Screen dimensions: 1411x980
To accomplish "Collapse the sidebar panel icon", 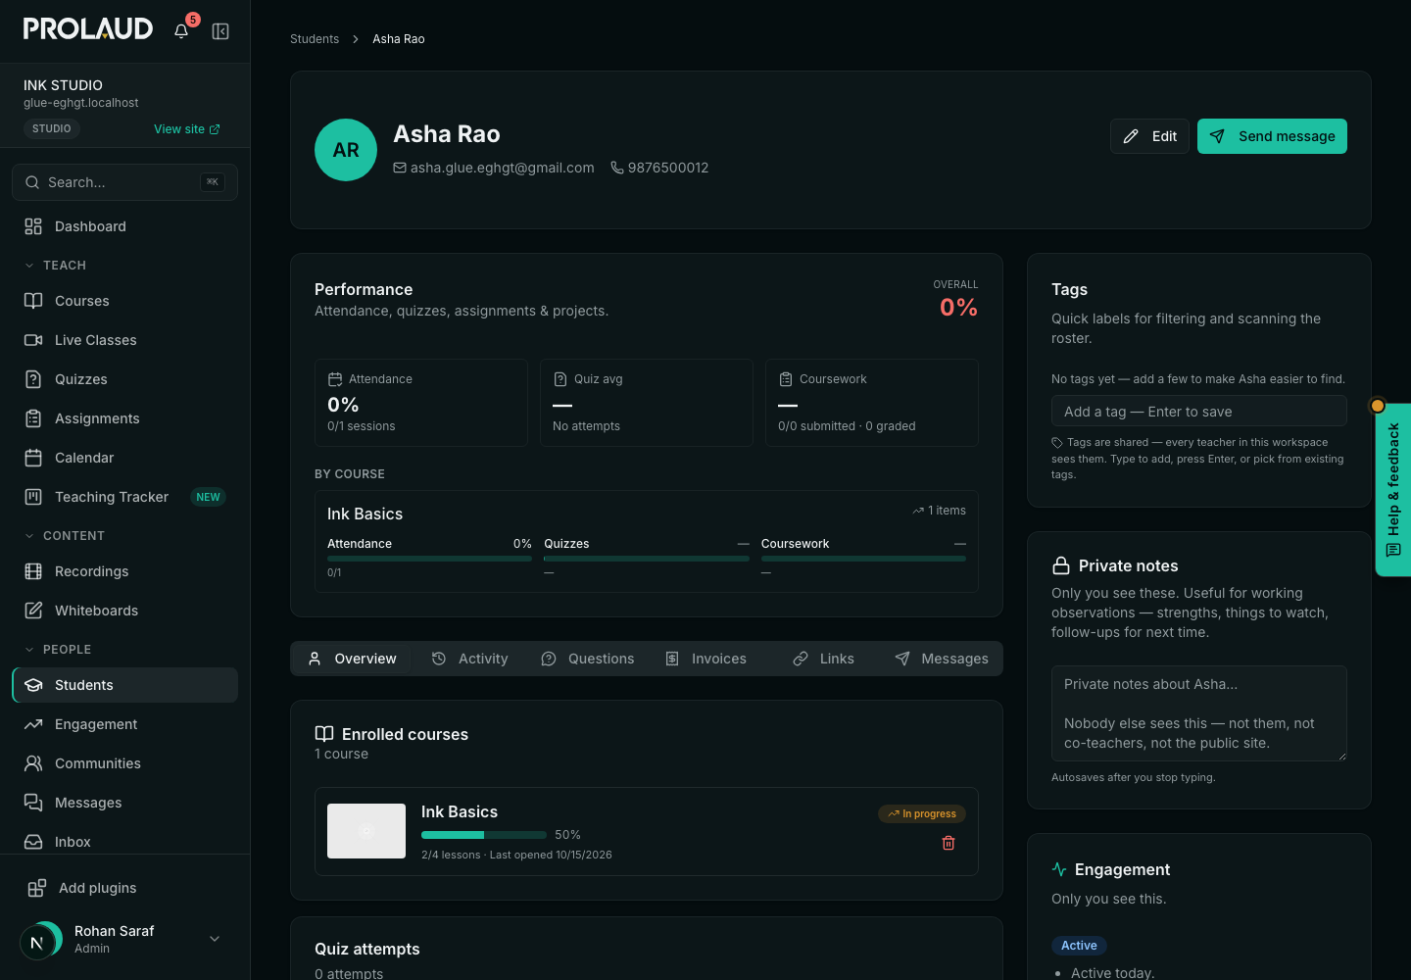I will (220, 31).
